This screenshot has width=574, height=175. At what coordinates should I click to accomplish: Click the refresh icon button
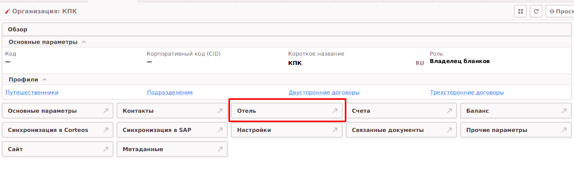coord(536,11)
